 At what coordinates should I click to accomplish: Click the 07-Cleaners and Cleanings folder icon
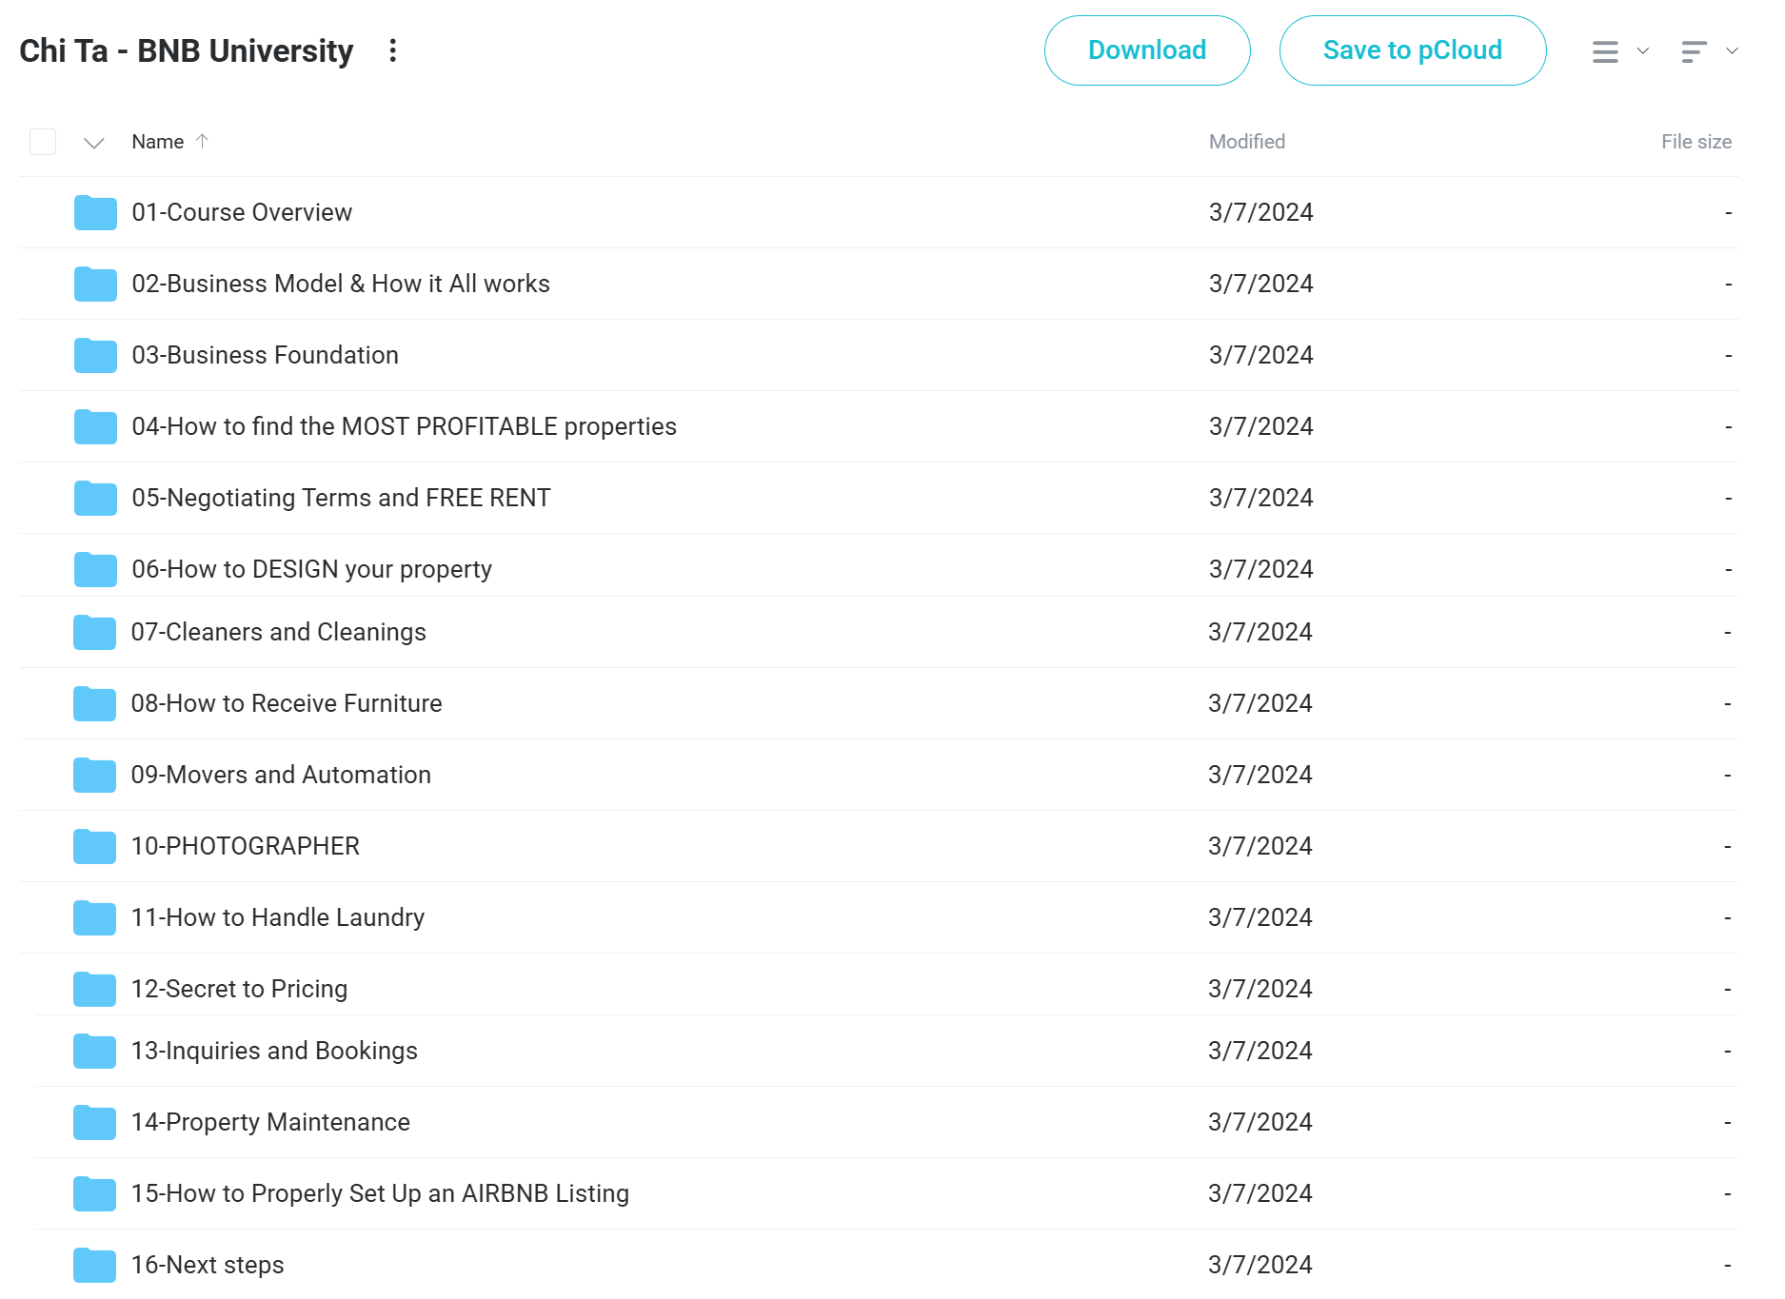[95, 633]
